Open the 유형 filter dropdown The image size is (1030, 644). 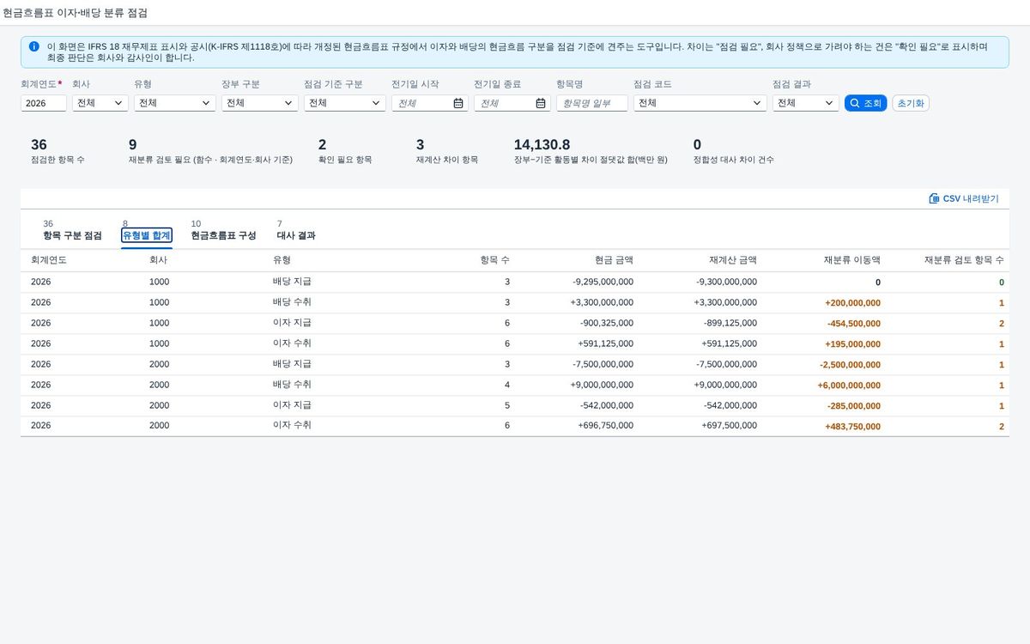175,103
